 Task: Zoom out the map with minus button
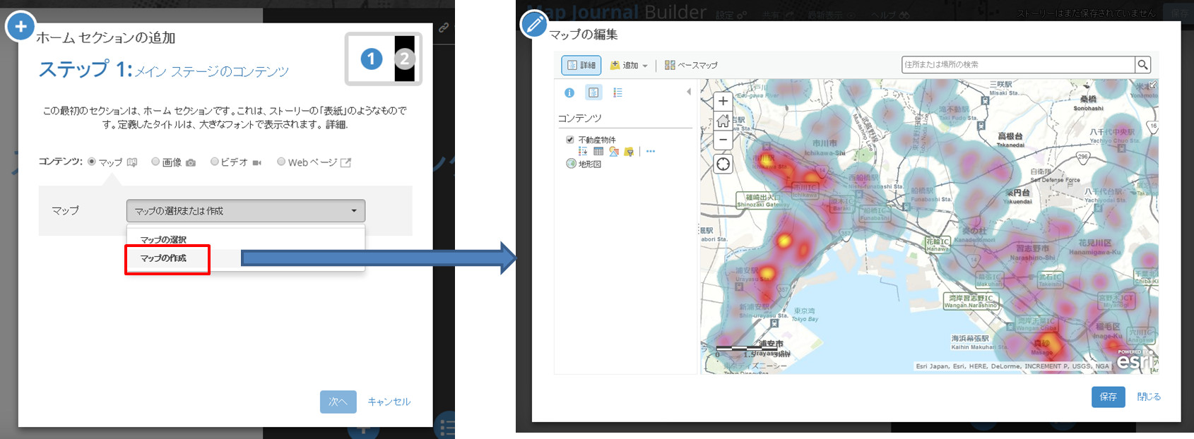pyautogui.click(x=723, y=140)
